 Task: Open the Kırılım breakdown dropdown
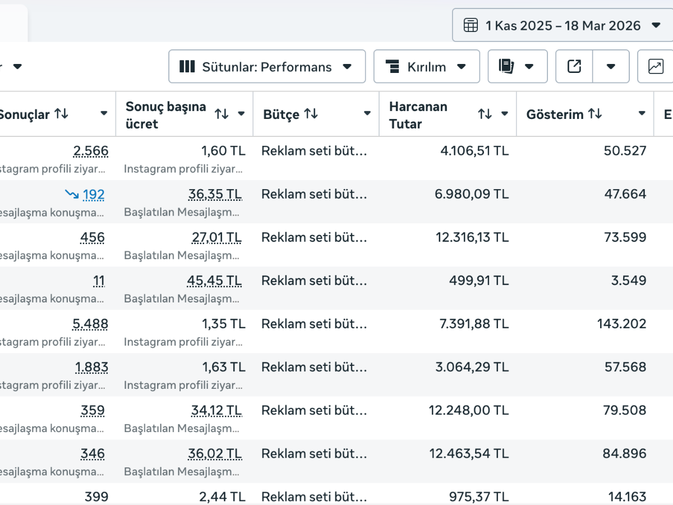pyautogui.click(x=426, y=67)
